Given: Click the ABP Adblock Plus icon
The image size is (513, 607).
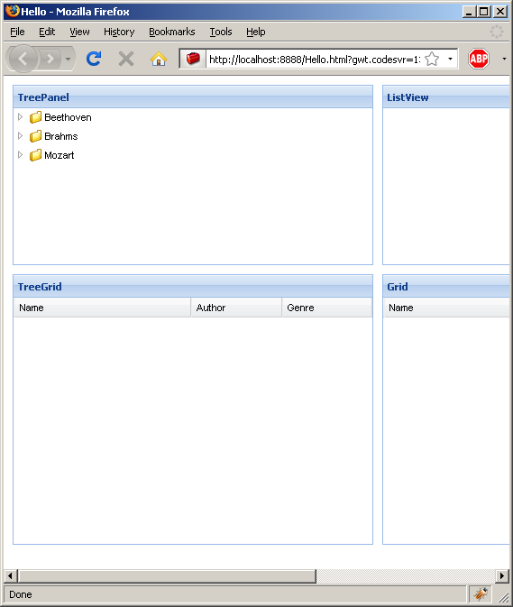Looking at the screenshot, I should tap(478, 59).
